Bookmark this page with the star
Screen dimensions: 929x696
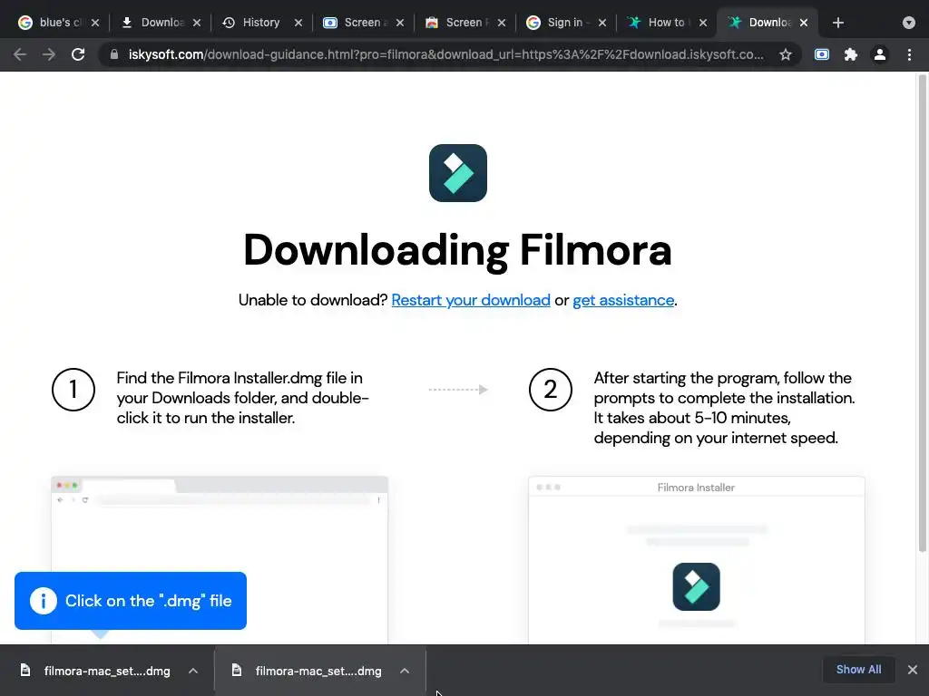(786, 54)
